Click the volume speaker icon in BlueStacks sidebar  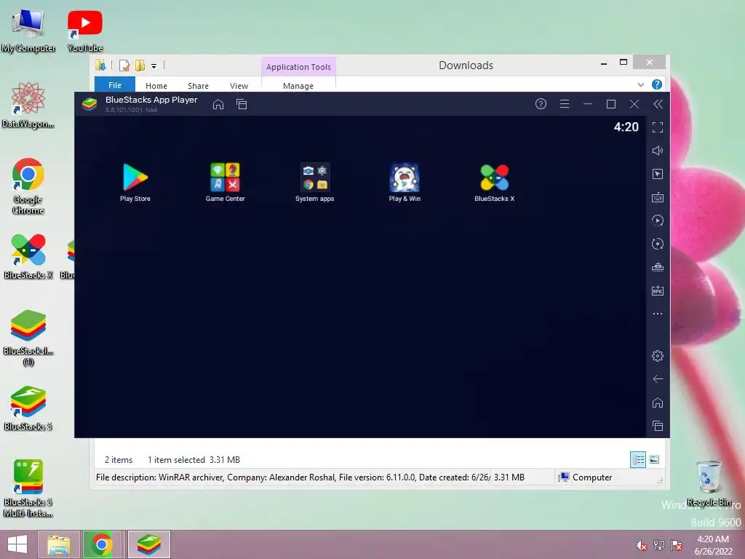pyautogui.click(x=658, y=151)
